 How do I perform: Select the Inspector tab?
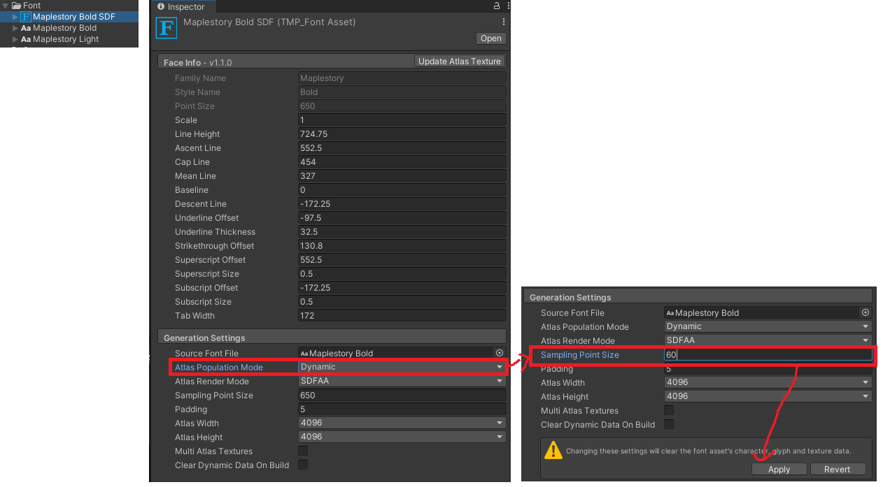click(x=183, y=6)
